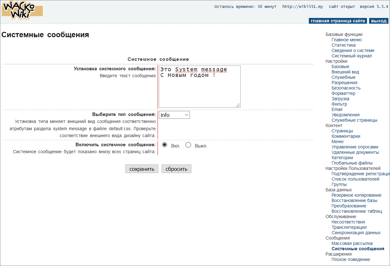
Task: Go to 'главная страница сайта'
Action: (338, 21)
